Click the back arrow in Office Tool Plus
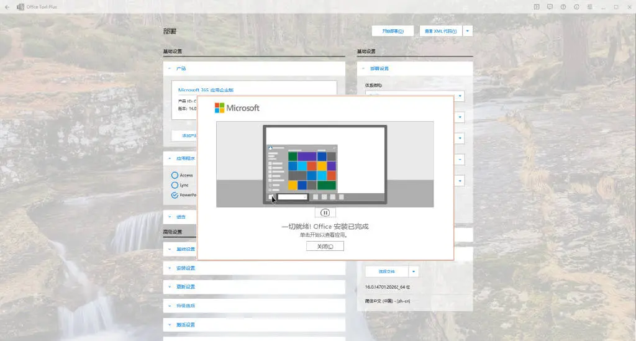This screenshot has height=341, width=636. 7,7
